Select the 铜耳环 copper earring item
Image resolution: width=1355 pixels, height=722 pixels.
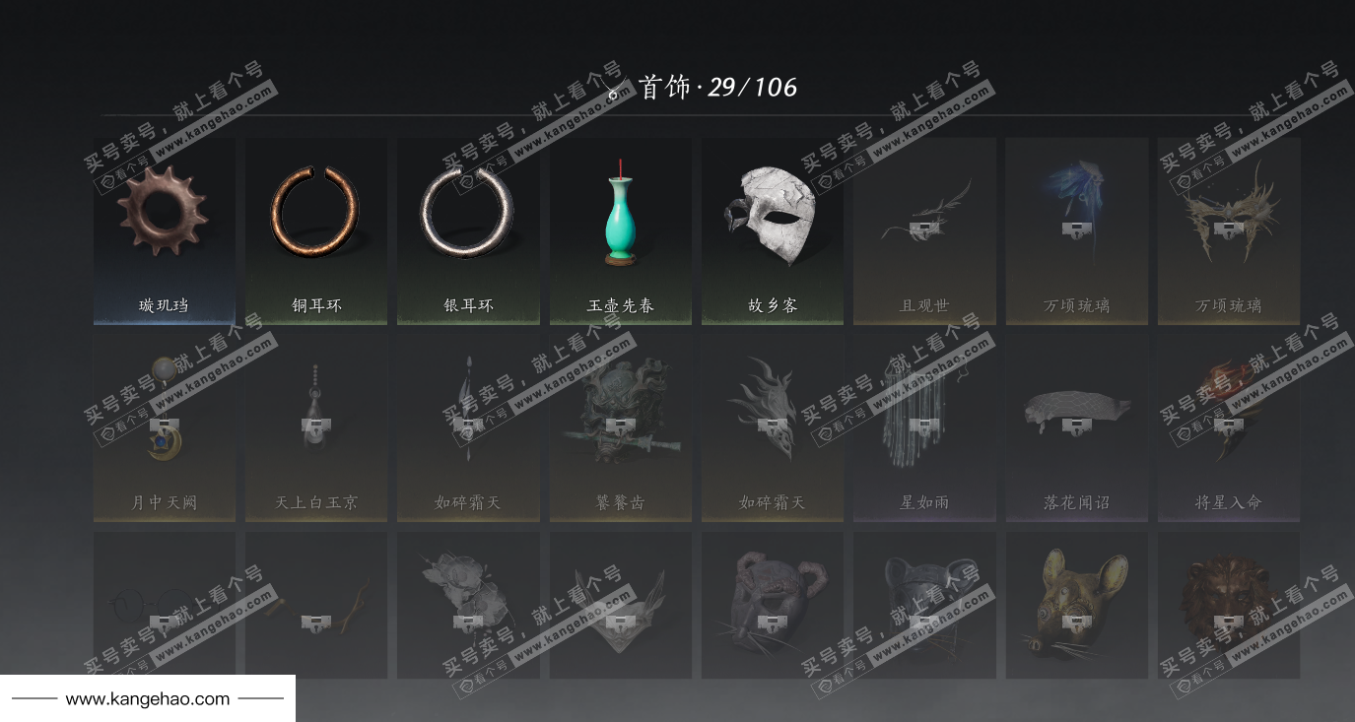pyautogui.click(x=316, y=230)
